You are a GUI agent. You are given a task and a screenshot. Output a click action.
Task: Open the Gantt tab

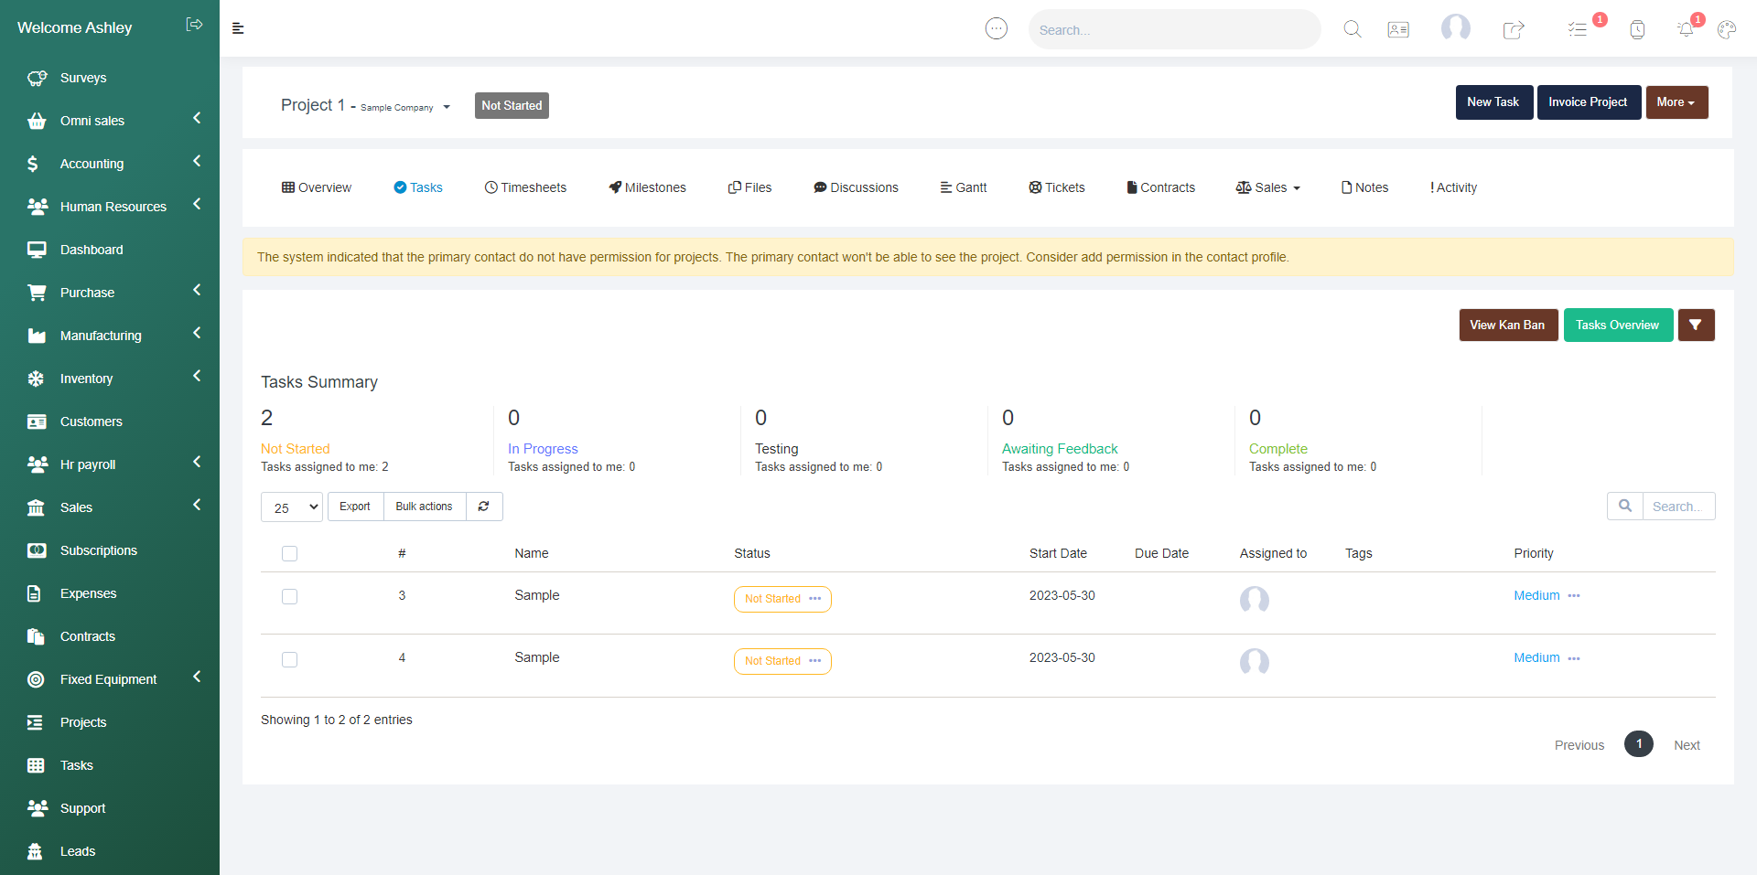point(964,187)
